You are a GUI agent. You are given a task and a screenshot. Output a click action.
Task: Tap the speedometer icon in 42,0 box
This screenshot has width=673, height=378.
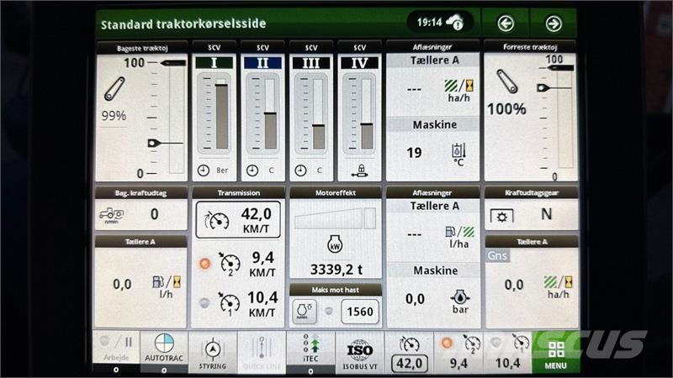click(x=216, y=220)
